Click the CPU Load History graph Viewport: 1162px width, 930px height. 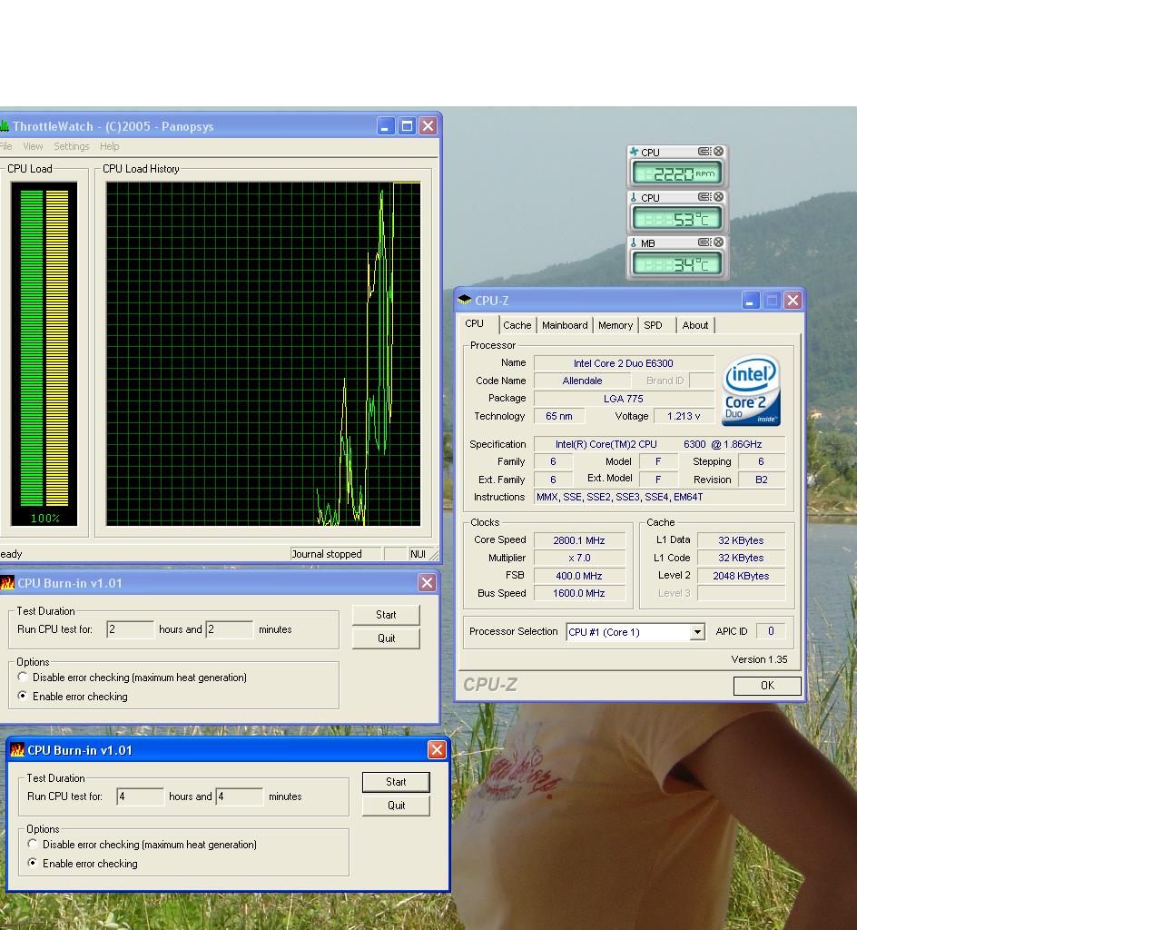263,354
